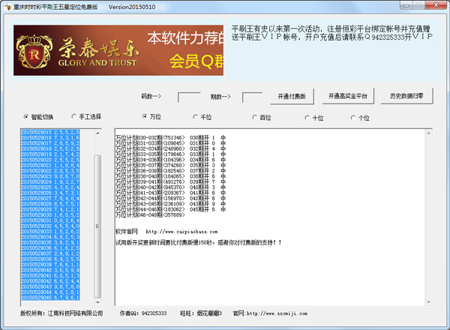
Task: Click the caipiaobase.com URL in output
Action: [x=181, y=232]
